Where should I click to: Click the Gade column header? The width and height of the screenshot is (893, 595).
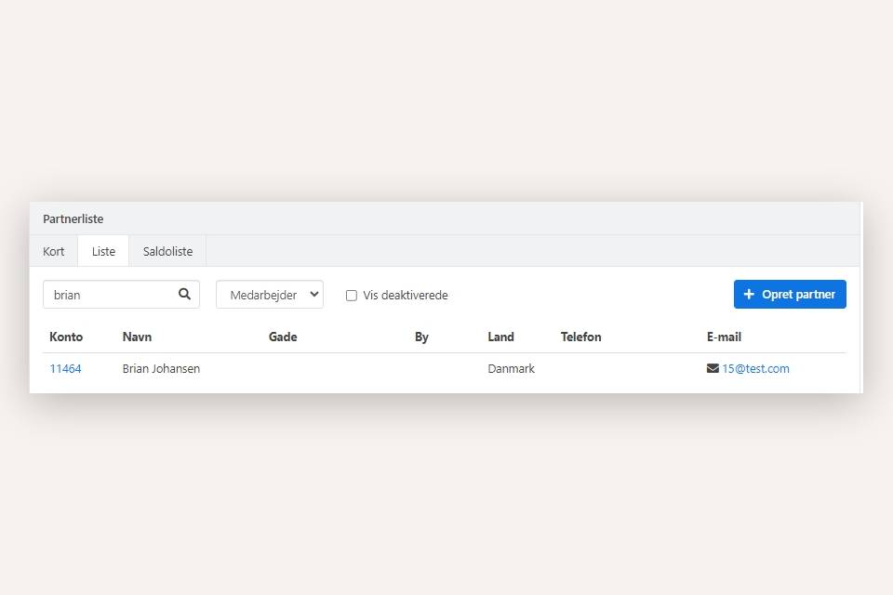coord(283,337)
